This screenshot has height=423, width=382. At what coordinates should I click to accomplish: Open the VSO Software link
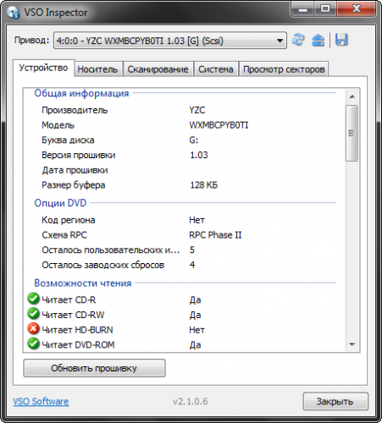point(41,401)
